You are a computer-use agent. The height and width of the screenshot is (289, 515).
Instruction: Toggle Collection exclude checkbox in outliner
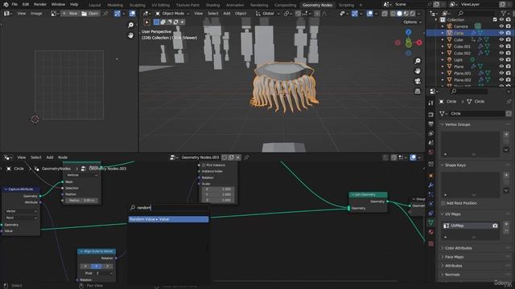click(495, 19)
